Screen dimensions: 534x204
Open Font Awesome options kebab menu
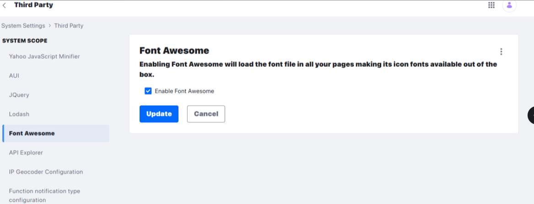tap(501, 51)
